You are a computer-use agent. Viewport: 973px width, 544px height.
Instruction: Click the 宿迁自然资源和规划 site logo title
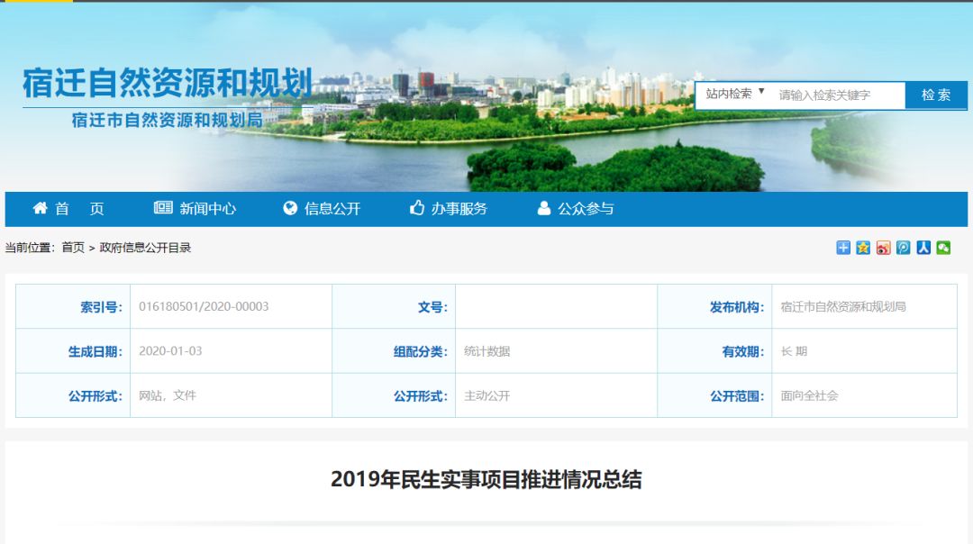[167, 84]
